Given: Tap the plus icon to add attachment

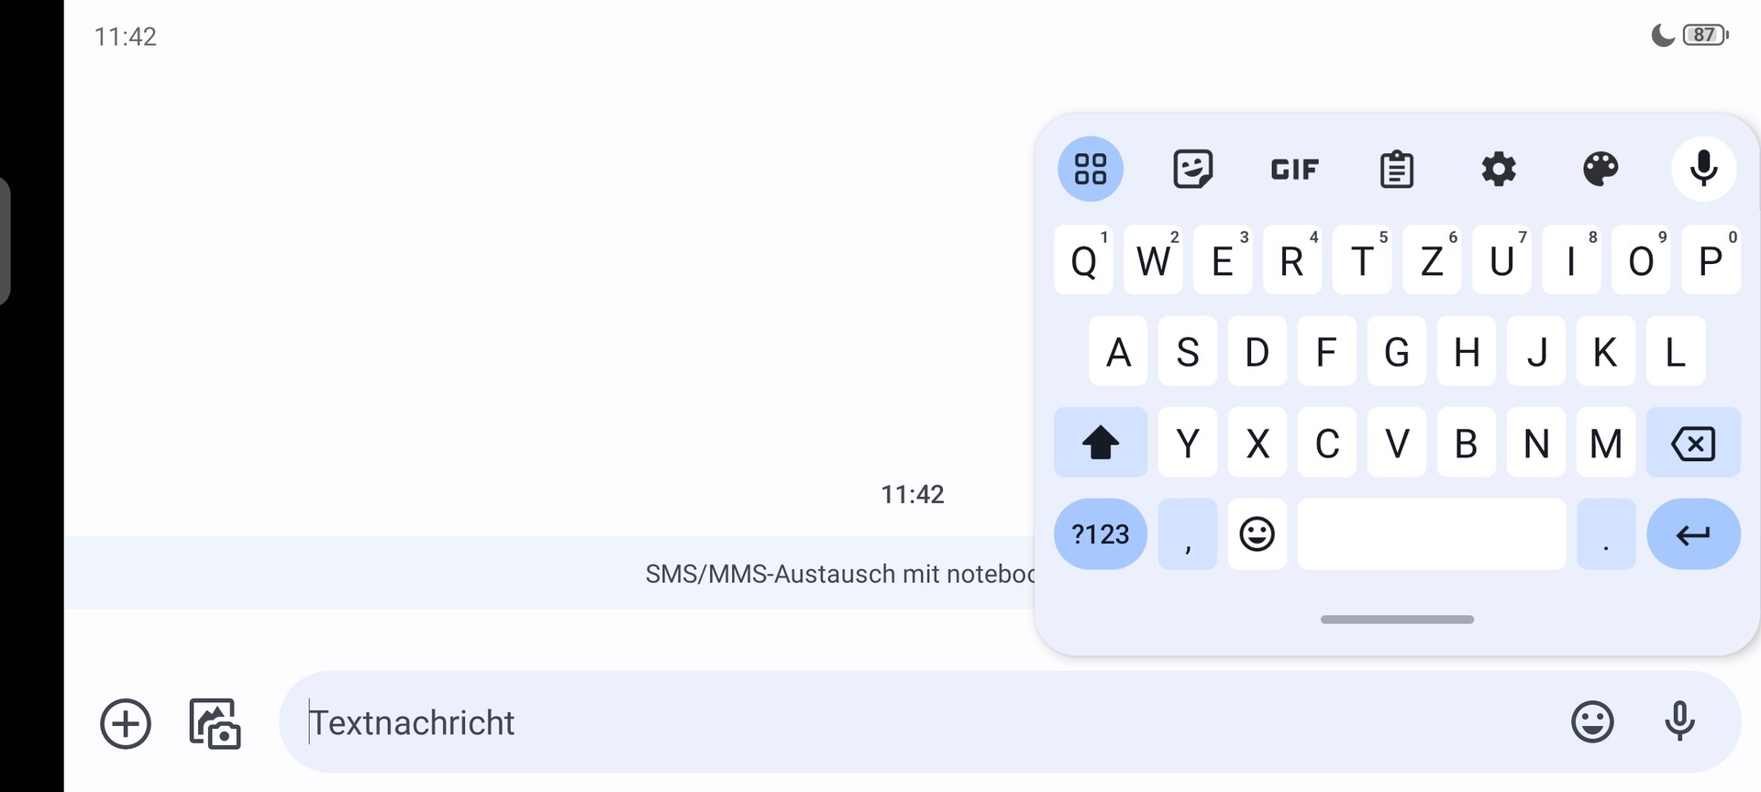Looking at the screenshot, I should click(x=126, y=723).
